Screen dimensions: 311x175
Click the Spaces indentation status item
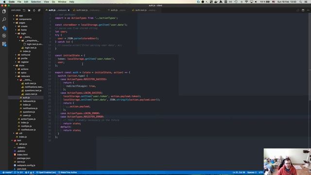tap(252, 173)
